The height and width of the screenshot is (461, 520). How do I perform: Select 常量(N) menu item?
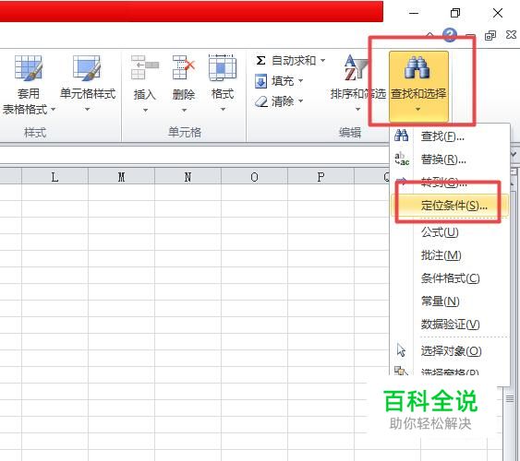click(450, 301)
